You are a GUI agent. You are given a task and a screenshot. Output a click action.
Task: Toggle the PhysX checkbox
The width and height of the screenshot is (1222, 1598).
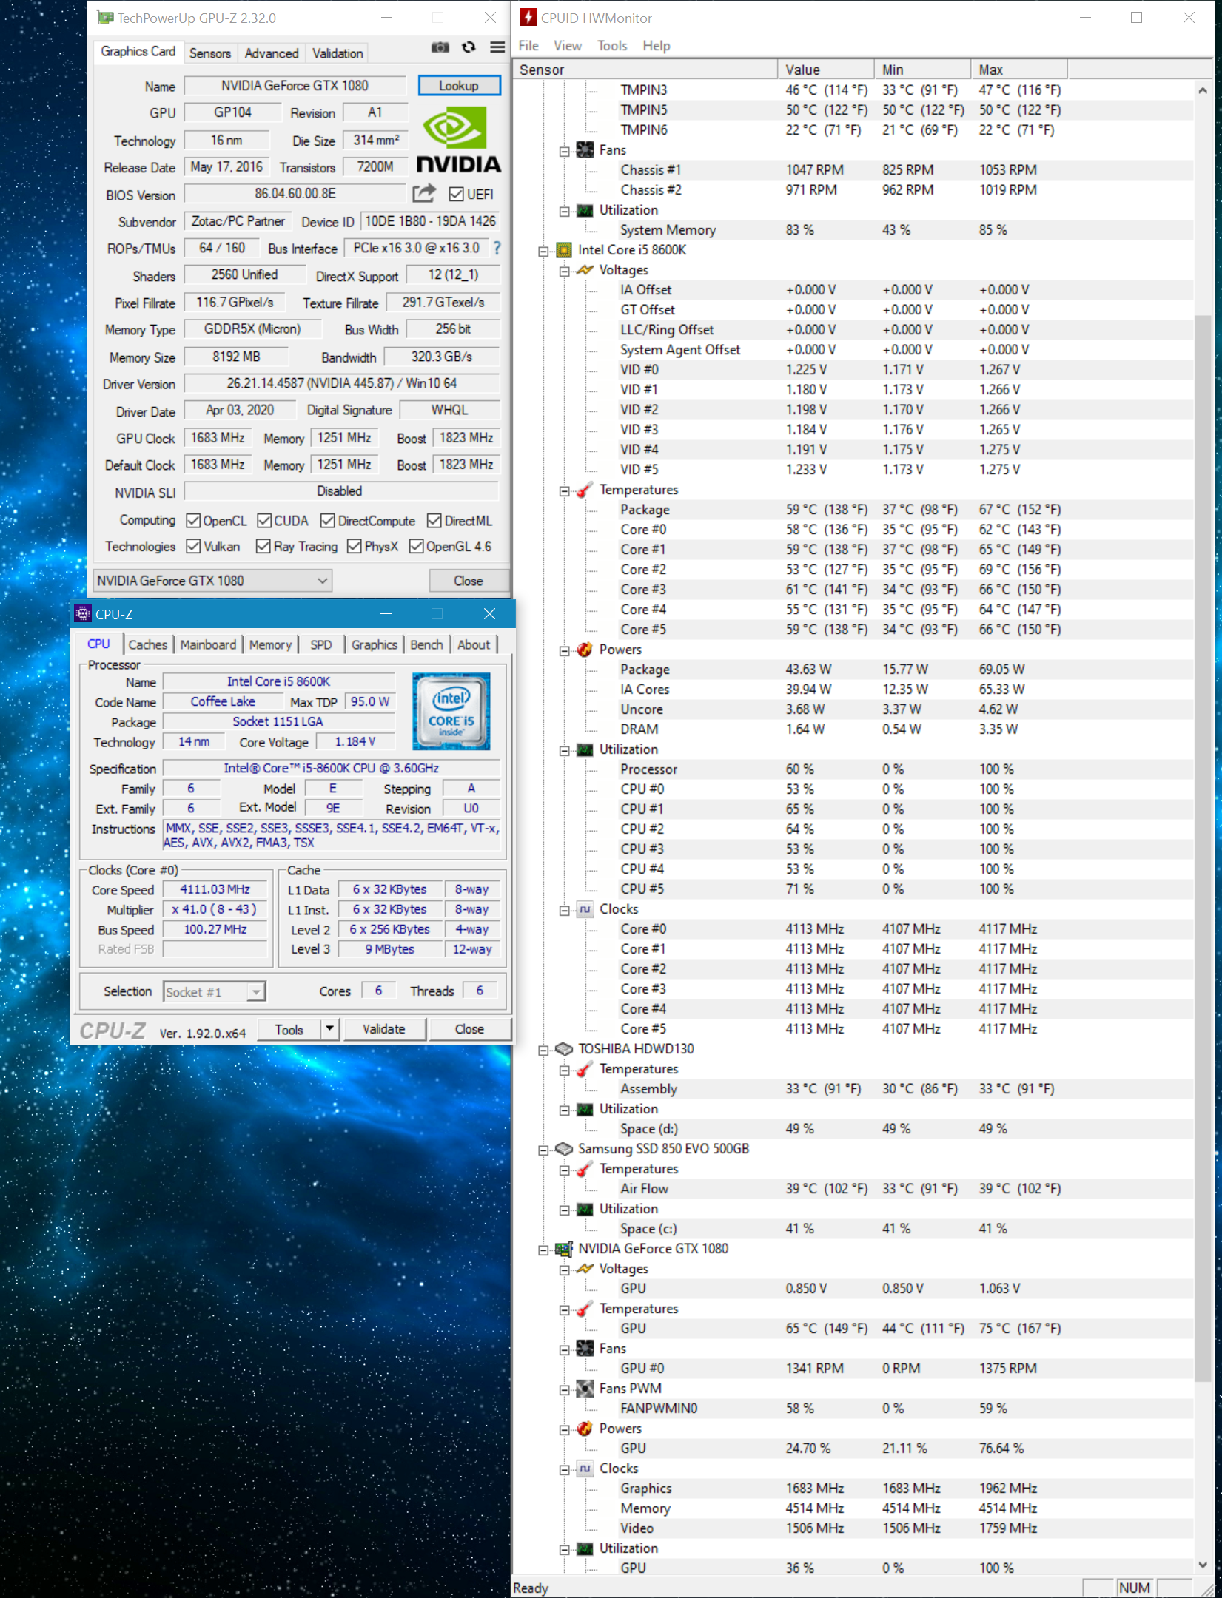click(355, 547)
